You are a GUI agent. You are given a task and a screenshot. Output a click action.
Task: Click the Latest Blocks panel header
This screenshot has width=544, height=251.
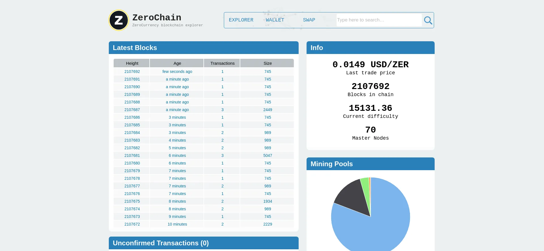[204, 48]
